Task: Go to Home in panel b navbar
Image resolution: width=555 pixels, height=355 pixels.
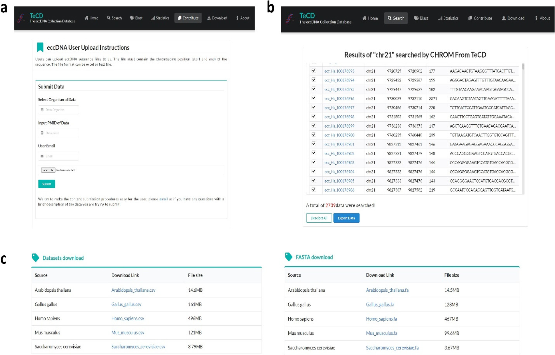Action: [x=370, y=18]
